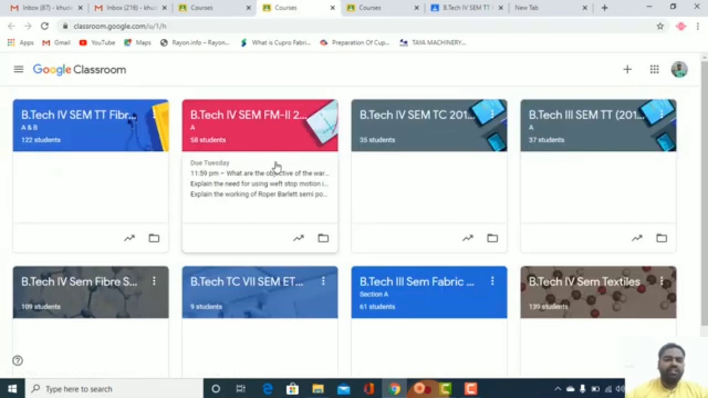The width and height of the screenshot is (708, 398).
Task: Bookmark this page with the star icon
Action: [x=660, y=26]
